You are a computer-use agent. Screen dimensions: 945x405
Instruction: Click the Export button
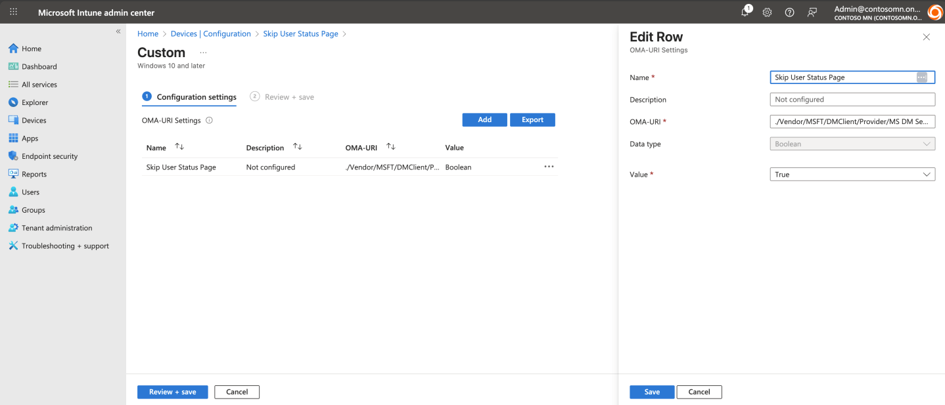pyautogui.click(x=532, y=119)
